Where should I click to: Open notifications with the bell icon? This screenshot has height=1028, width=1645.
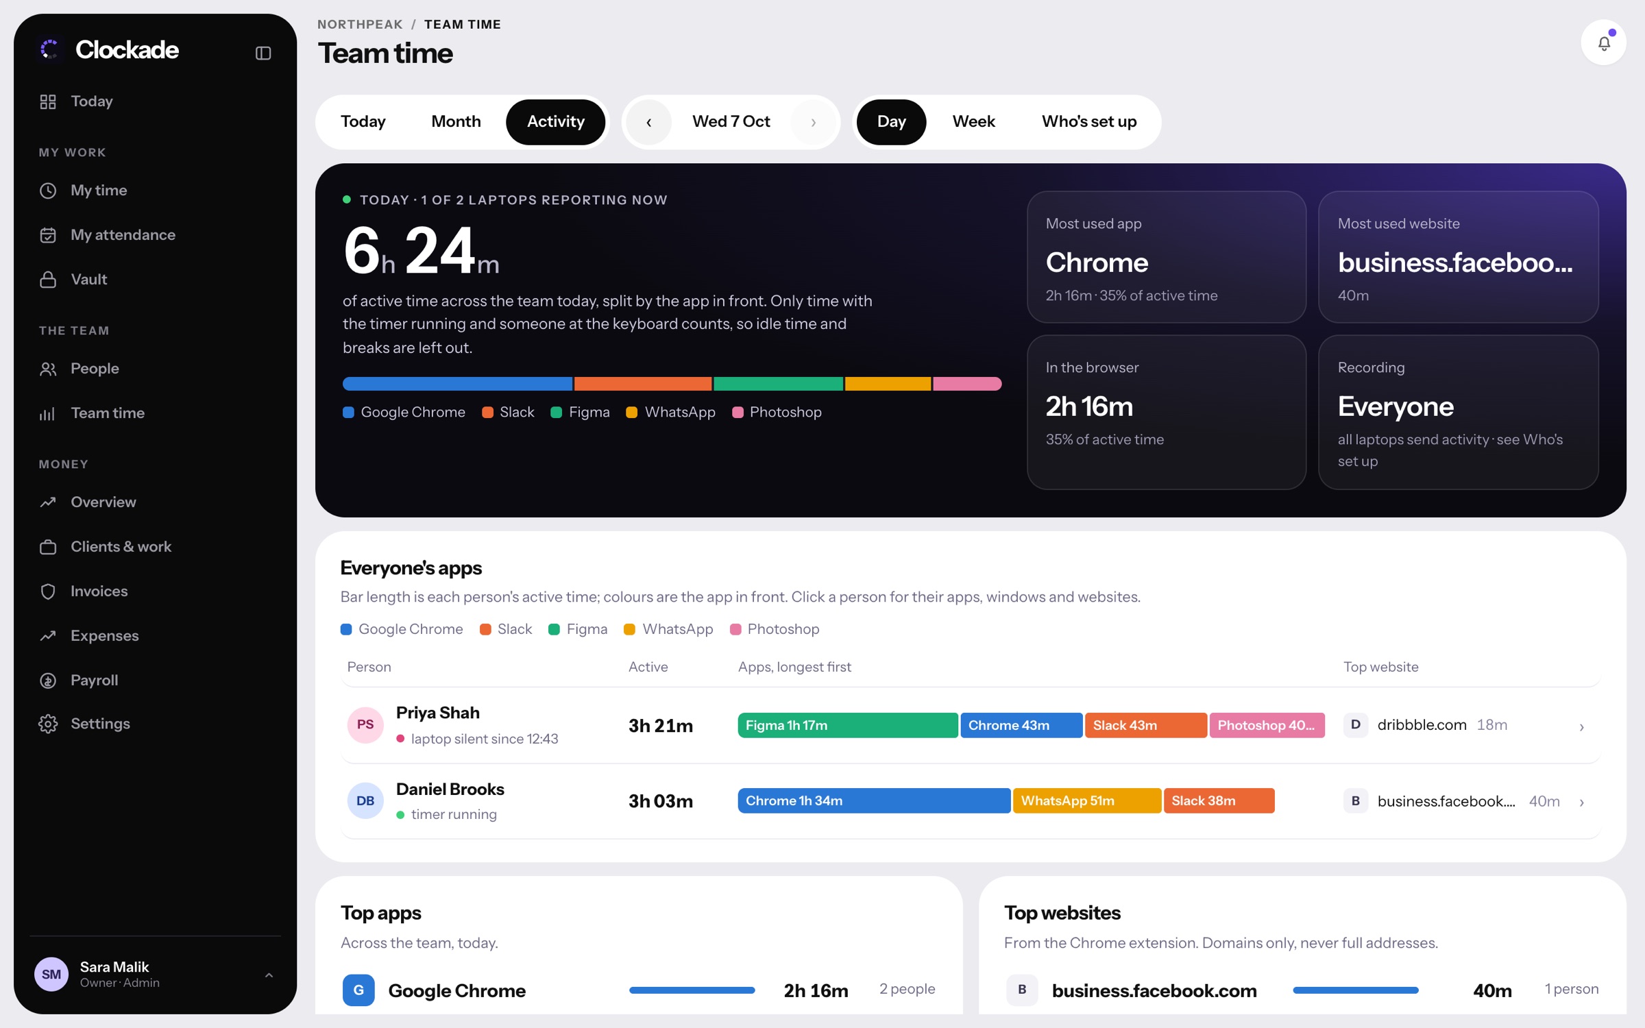click(1604, 42)
